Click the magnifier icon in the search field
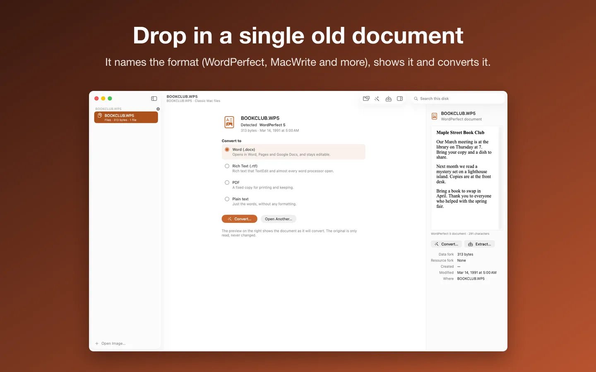 (x=416, y=99)
